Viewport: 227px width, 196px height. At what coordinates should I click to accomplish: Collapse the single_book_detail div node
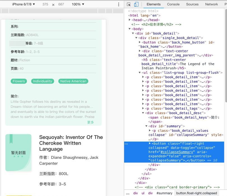136,38
